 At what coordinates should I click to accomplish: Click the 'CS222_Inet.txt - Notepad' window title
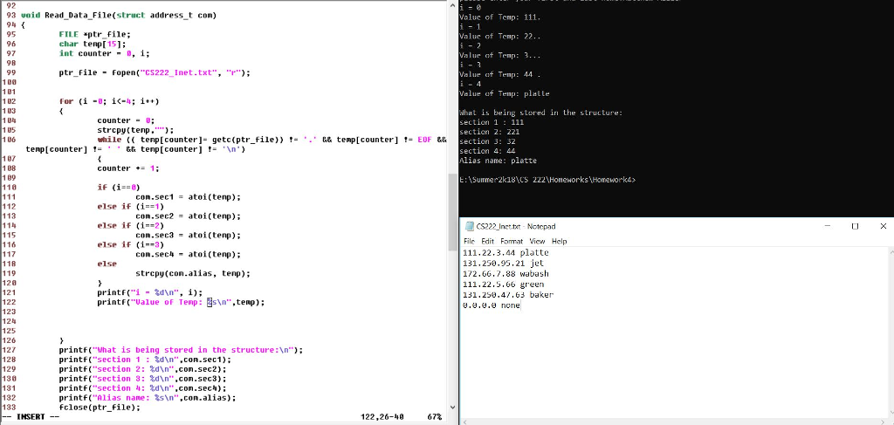point(515,226)
